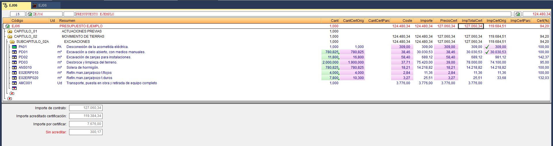Image resolution: width=553 pixels, height=146 pixels.
Task: Select the PD02 item icon
Action: coord(14,57)
